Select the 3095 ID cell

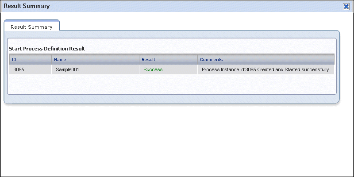pyautogui.click(x=31, y=69)
